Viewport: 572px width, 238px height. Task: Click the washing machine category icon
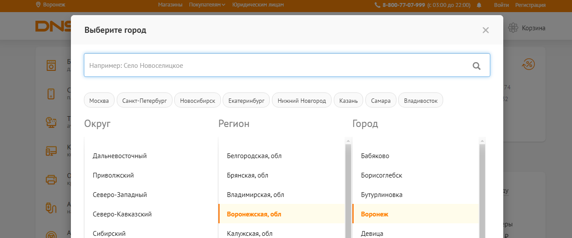click(x=51, y=66)
